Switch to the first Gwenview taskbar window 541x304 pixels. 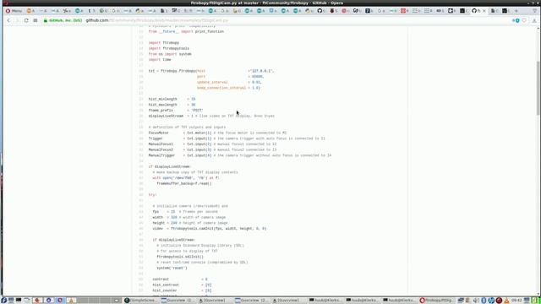178,301
